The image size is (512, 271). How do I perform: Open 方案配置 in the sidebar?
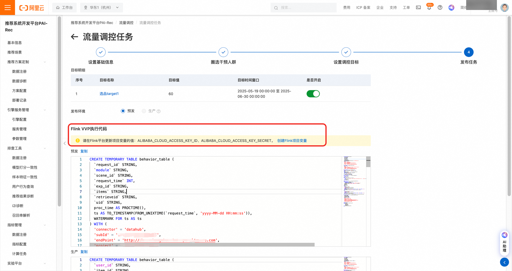tap(19, 91)
